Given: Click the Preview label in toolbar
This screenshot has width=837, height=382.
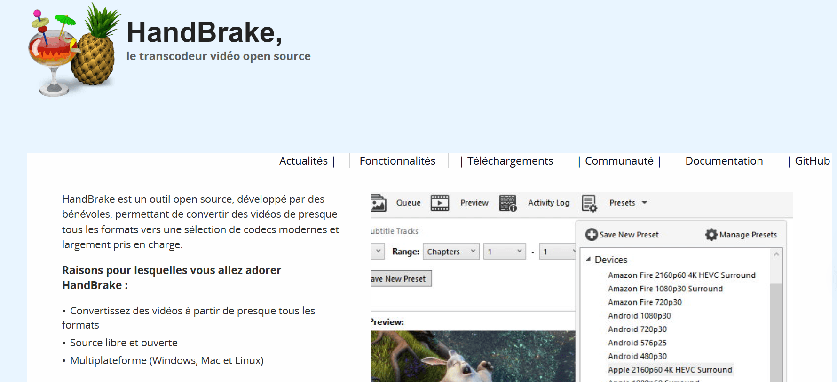Looking at the screenshot, I should 474,203.
